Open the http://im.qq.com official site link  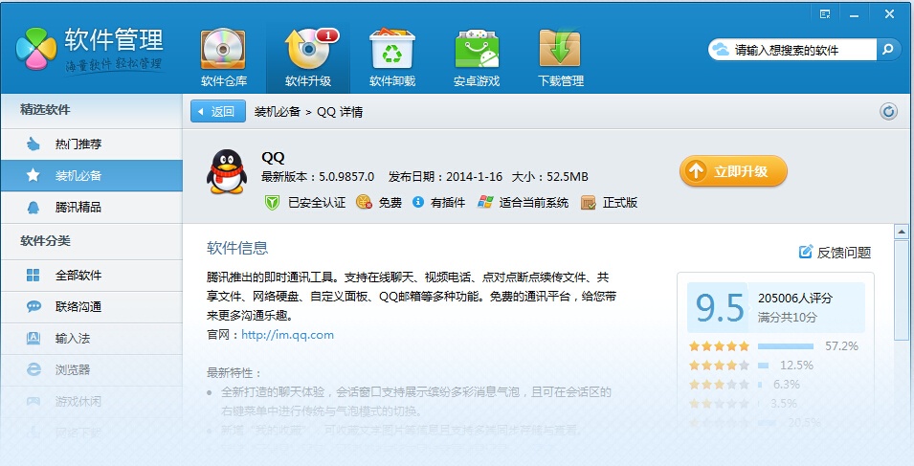coord(287,335)
